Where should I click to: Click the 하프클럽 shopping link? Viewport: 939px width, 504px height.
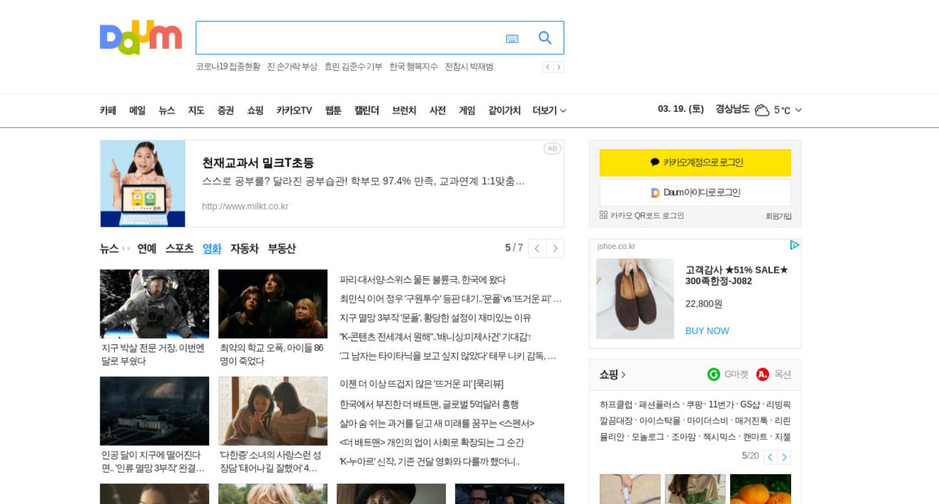pos(616,405)
